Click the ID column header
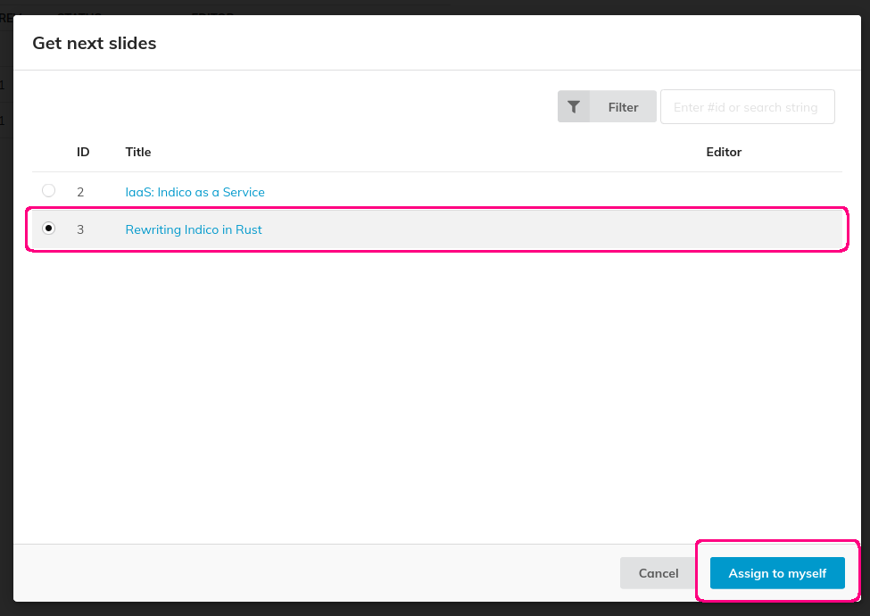The height and width of the screenshot is (616, 870). pos(83,152)
